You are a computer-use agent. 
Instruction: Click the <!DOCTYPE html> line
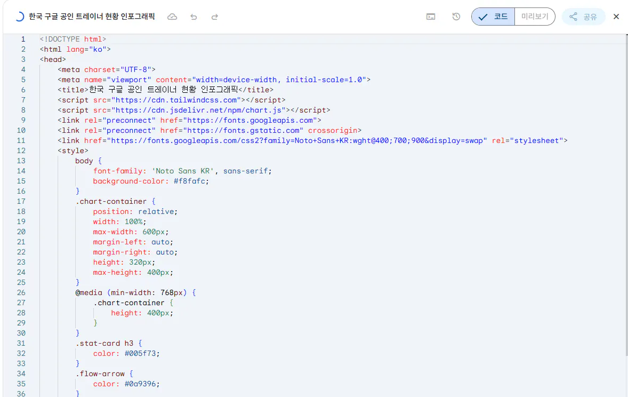[x=73, y=39]
